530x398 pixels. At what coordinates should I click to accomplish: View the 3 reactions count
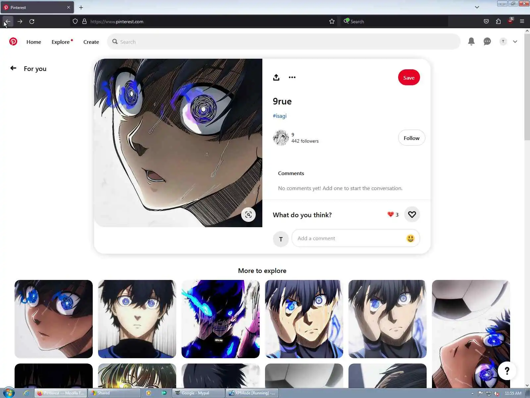coord(393,215)
